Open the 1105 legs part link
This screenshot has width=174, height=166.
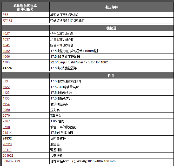click(6, 62)
